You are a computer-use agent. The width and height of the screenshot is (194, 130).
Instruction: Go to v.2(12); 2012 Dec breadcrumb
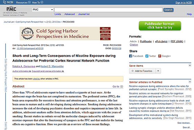click(53, 22)
